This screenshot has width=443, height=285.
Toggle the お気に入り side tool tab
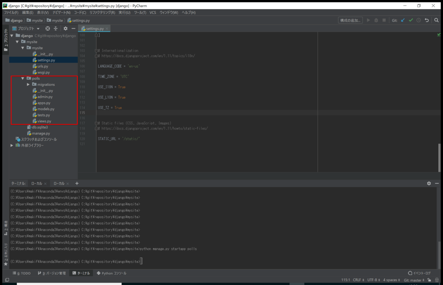6,254
